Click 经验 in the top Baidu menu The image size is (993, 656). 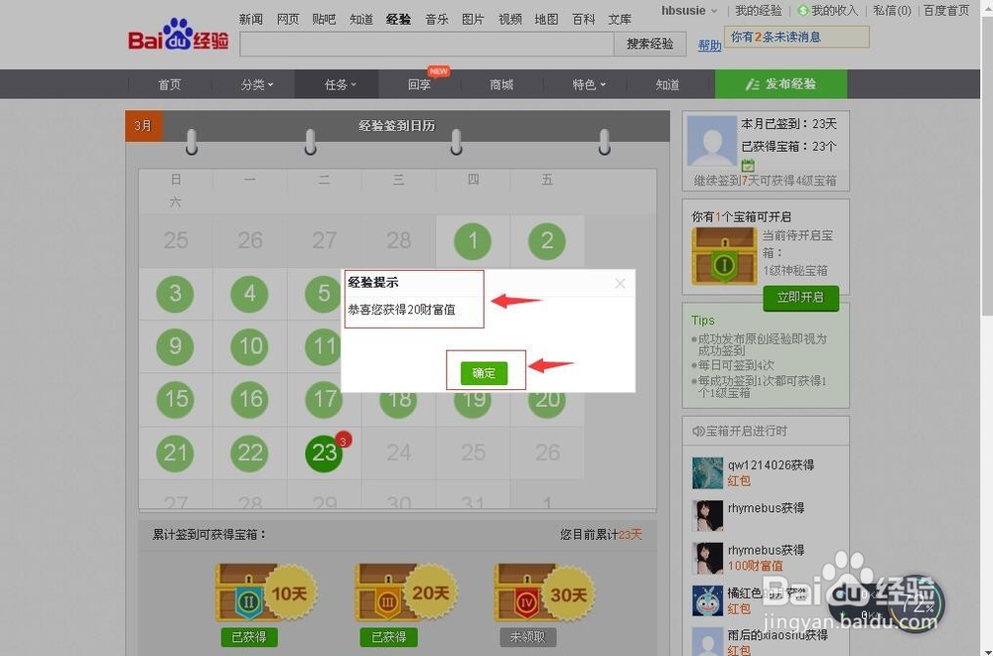pos(397,19)
